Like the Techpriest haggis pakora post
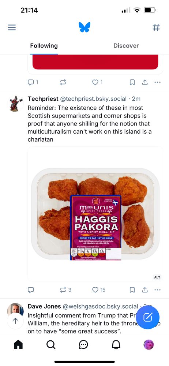 [x=99, y=290]
